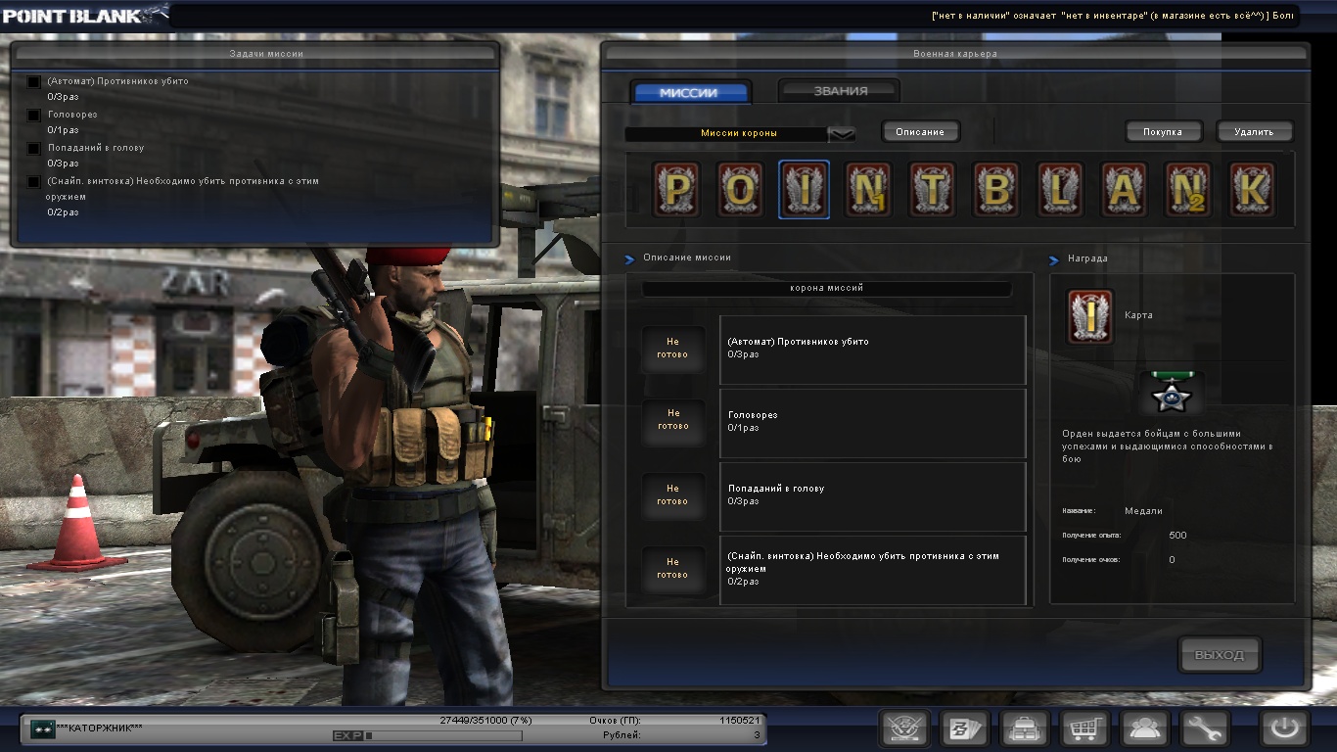Image resolution: width=1337 pixels, height=752 pixels.
Task: Switch to the МИССИИ tab
Action: pos(689,93)
